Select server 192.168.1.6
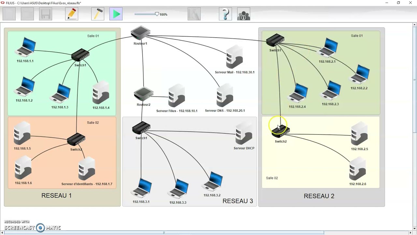 click(x=23, y=167)
